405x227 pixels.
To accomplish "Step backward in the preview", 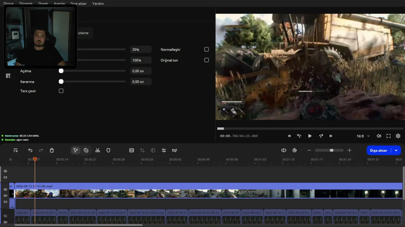I will tap(299, 136).
